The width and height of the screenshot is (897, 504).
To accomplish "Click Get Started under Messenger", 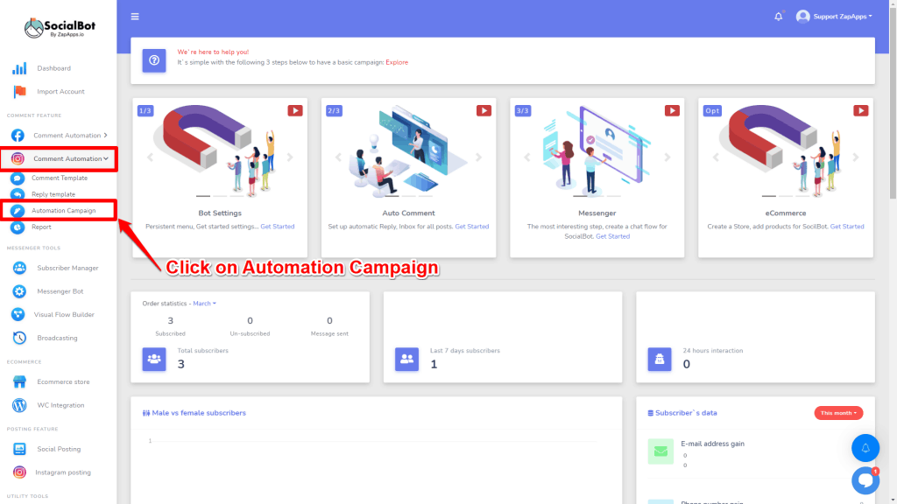I will coord(612,236).
